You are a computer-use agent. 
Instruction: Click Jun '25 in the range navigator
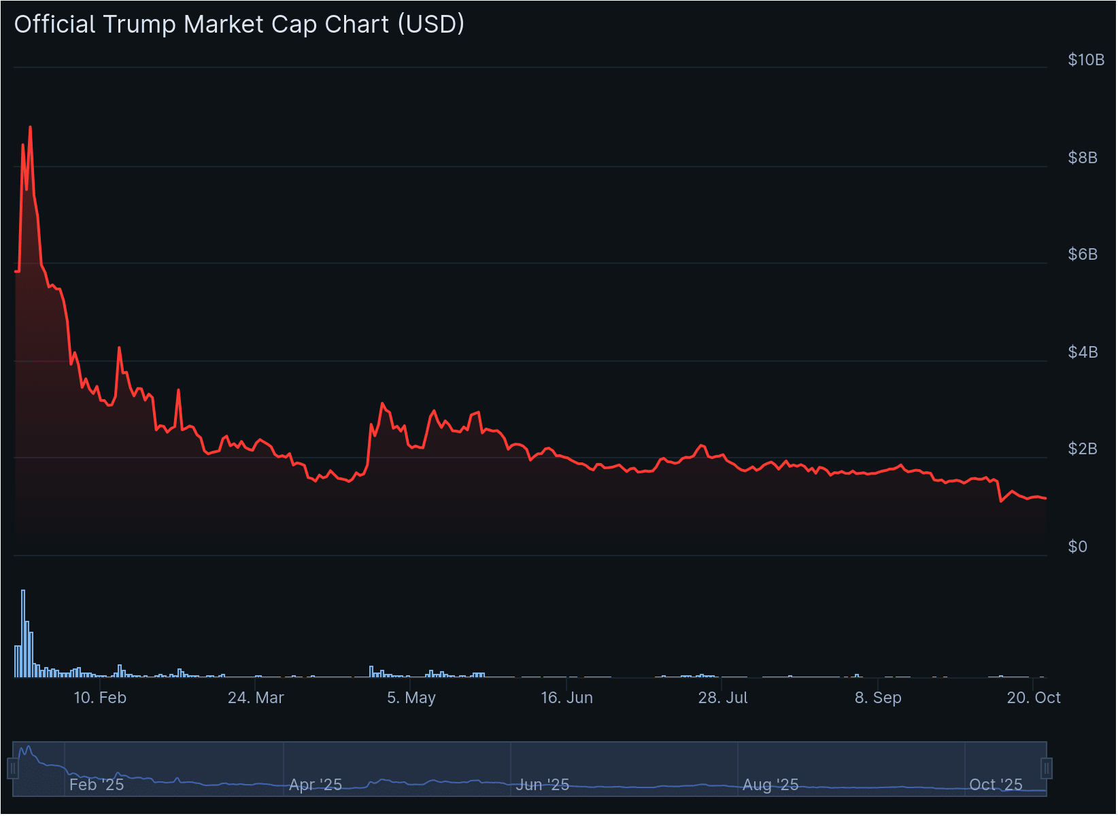pyautogui.click(x=542, y=785)
